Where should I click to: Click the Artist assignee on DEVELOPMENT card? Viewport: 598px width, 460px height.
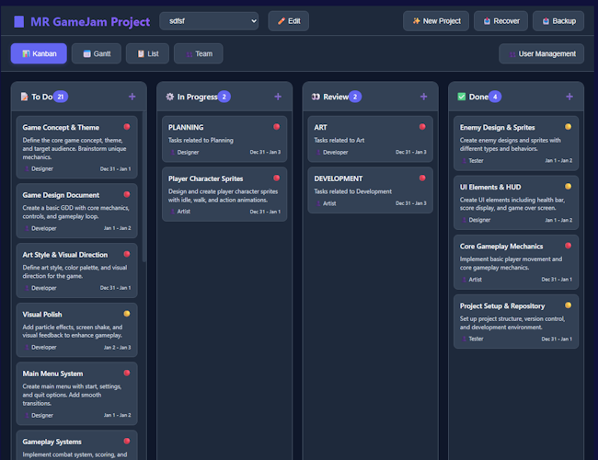(326, 203)
